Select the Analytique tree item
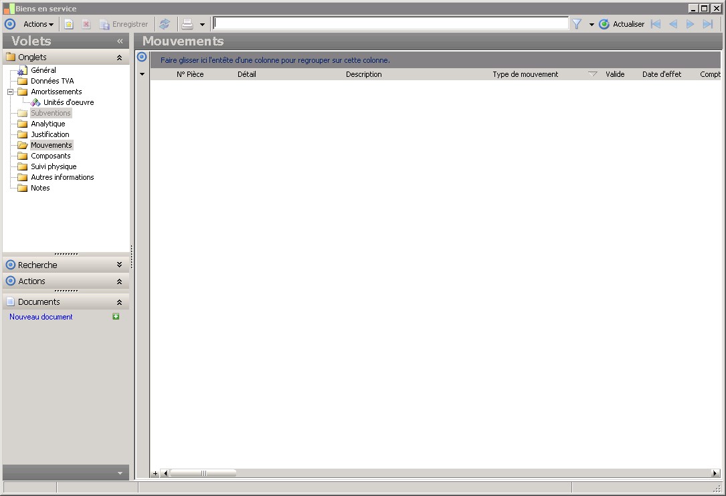The image size is (726, 496). pos(48,124)
